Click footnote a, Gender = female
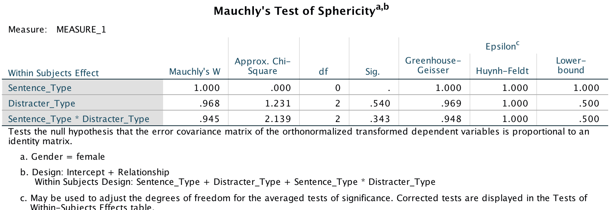The height and width of the screenshot is (210, 613). click(x=63, y=157)
